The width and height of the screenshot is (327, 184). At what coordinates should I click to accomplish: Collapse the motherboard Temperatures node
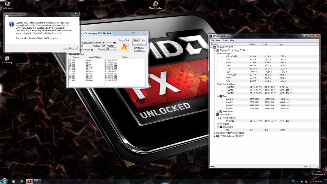click(x=217, y=84)
